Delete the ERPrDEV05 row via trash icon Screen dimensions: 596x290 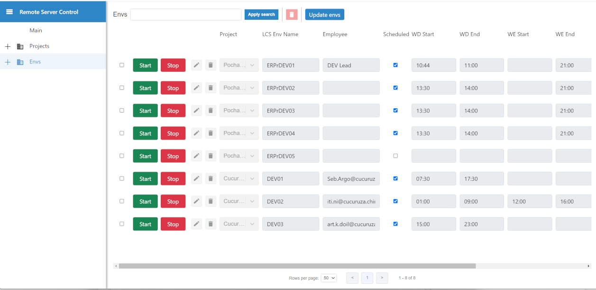click(211, 156)
